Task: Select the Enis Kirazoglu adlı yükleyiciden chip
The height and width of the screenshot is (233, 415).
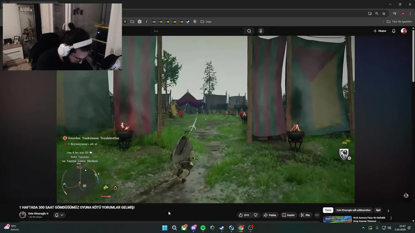Action: [x=353, y=210]
